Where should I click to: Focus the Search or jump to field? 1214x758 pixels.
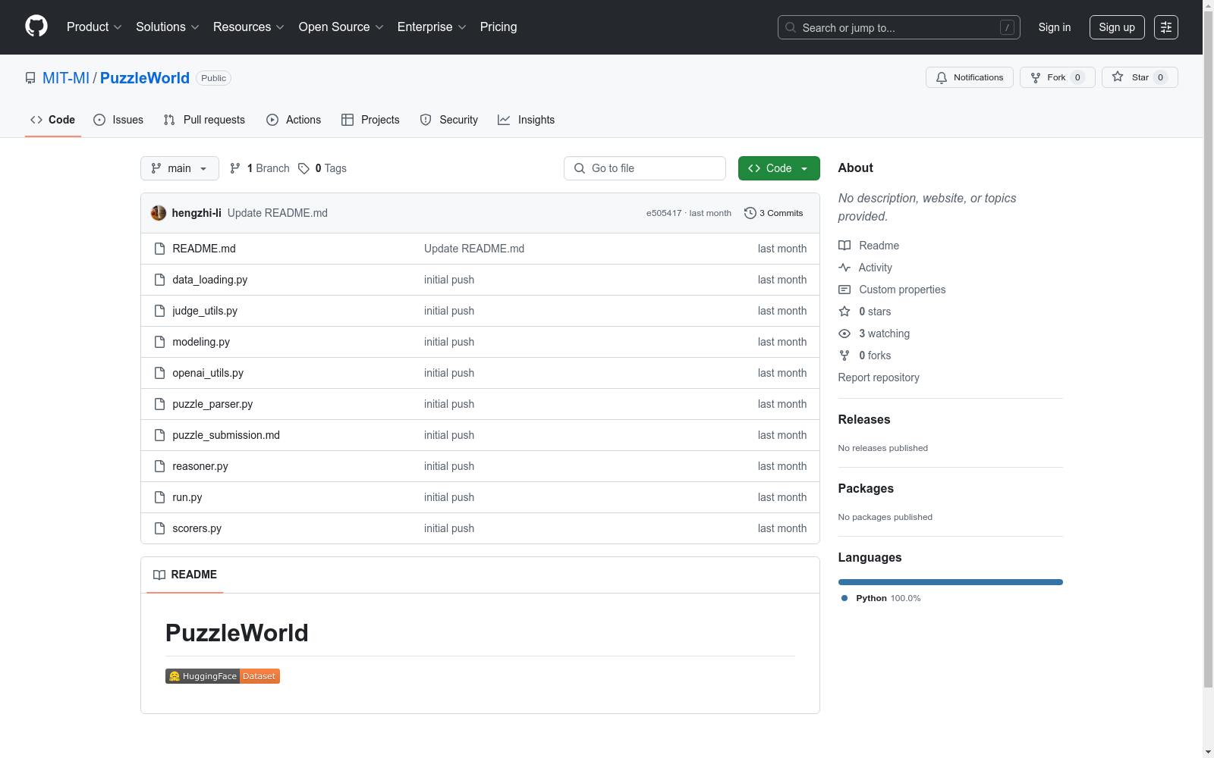click(x=899, y=27)
